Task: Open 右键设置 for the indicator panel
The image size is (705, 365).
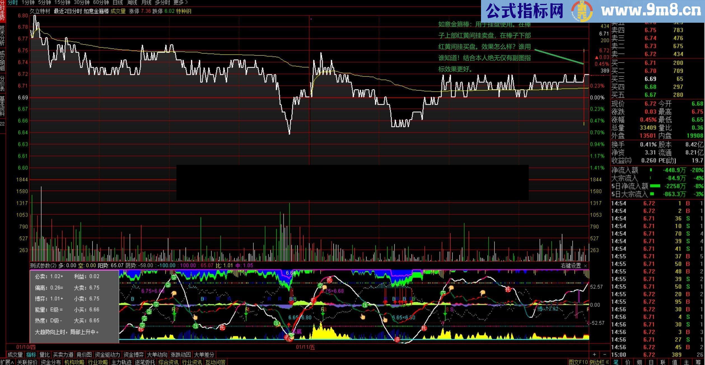Action: click(571, 265)
